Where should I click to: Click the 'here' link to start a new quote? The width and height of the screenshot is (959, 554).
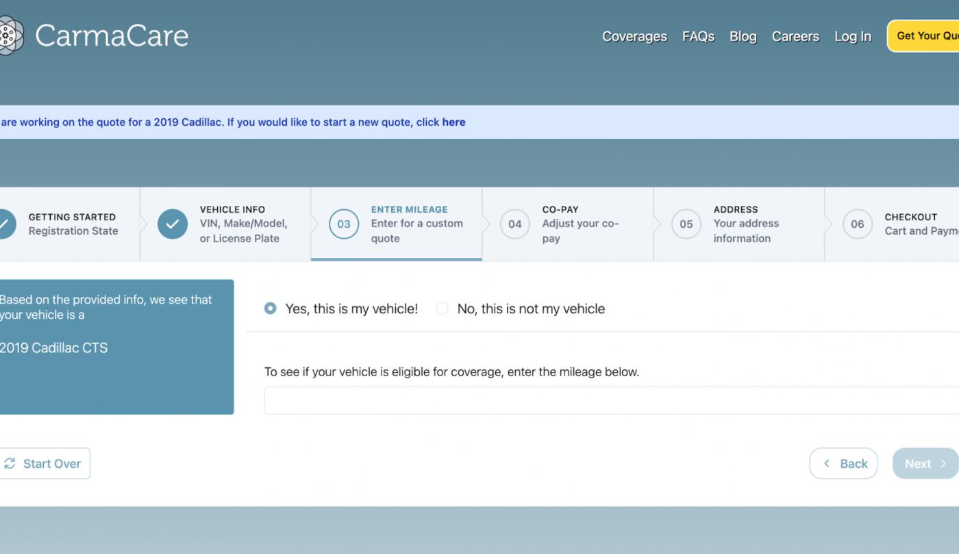coord(453,122)
